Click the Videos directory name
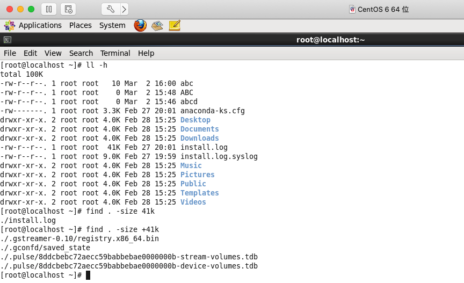Screen dimensions: 464x283 pyautogui.click(x=193, y=202)
